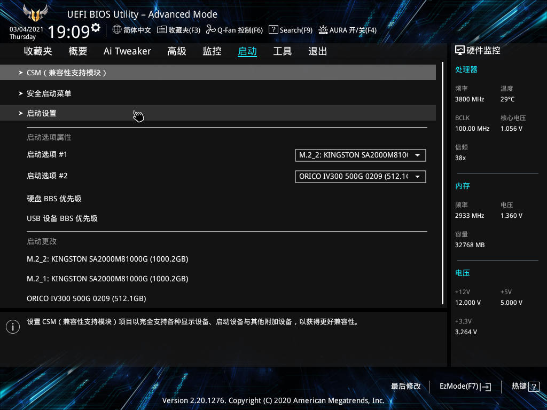Open the 启动选项 #1 dropdown
Screen dimensions: 547x410
tap(360, 155)
